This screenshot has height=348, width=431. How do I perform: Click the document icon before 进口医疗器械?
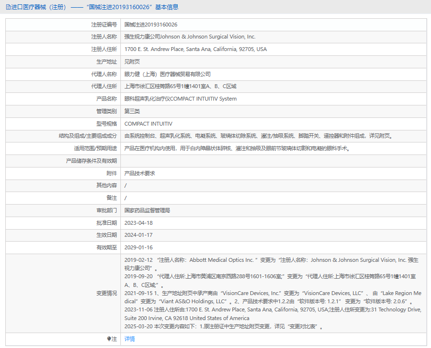8,7
